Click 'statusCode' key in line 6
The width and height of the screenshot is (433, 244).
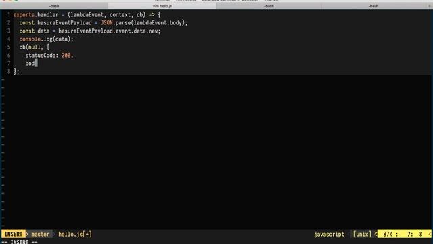click(41, 56)
